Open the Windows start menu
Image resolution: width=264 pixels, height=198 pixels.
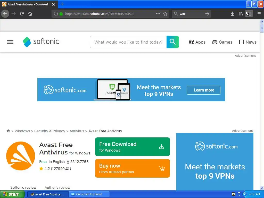(x=12, y=194)
